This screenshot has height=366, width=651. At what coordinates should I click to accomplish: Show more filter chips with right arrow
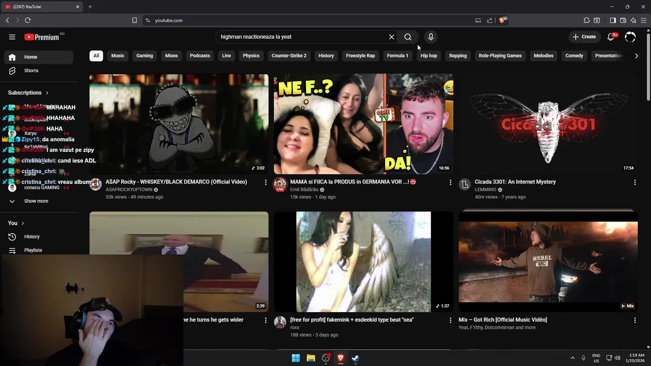636,55
